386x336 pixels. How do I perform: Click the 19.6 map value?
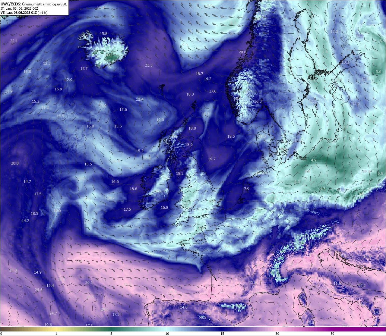48,325
